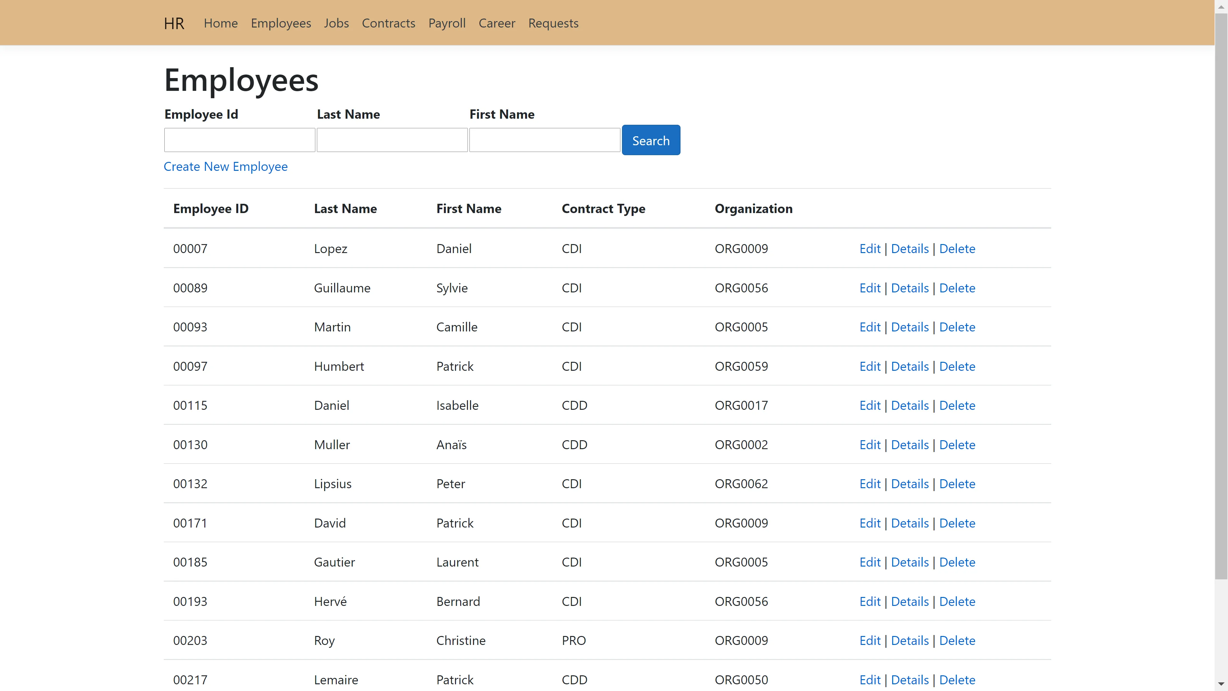Open the Requests nav item
1228x691 pixels.
tap(553, 23)
